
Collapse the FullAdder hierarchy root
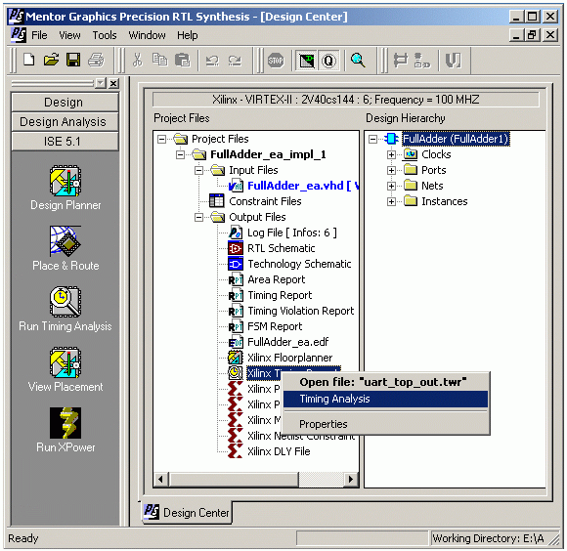(x=372, y=139)
